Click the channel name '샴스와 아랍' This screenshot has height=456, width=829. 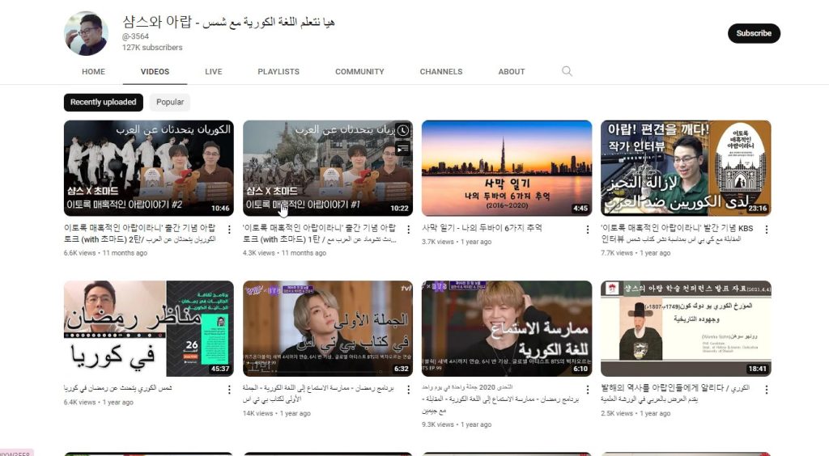click(157, 22)
